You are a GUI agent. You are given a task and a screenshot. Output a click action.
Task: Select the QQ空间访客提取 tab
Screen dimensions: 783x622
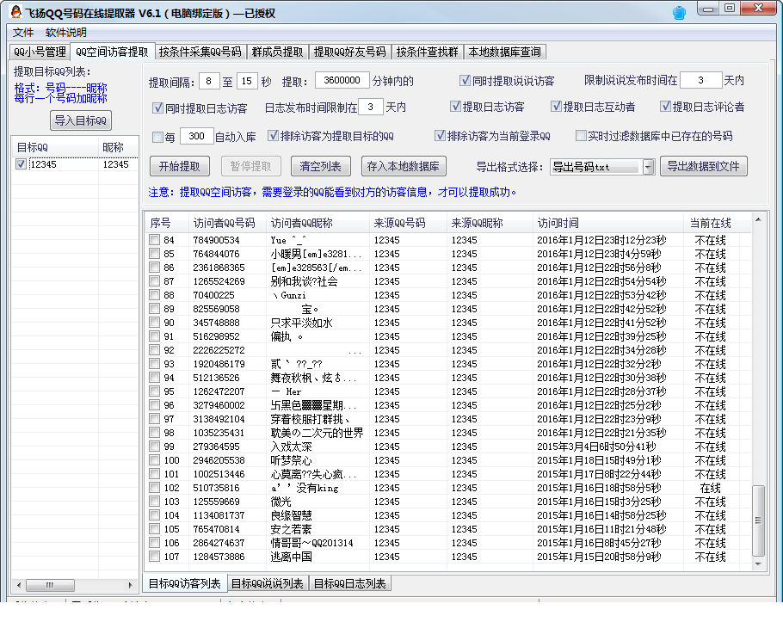113,52
